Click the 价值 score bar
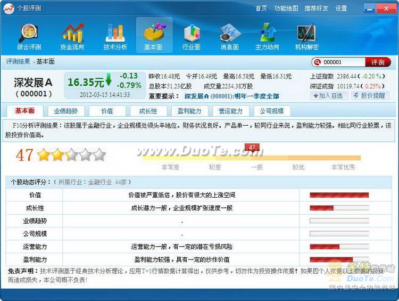Screen dimensions: 399x301 339,195
